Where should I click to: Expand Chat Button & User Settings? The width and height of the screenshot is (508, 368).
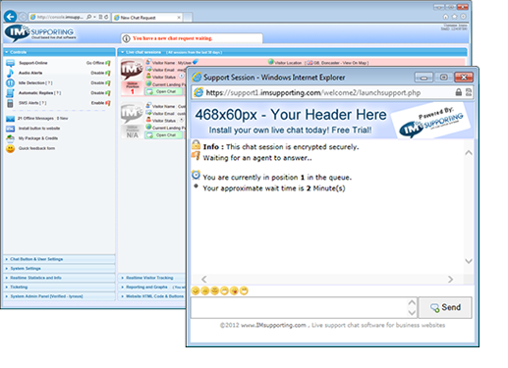point(59,259)
